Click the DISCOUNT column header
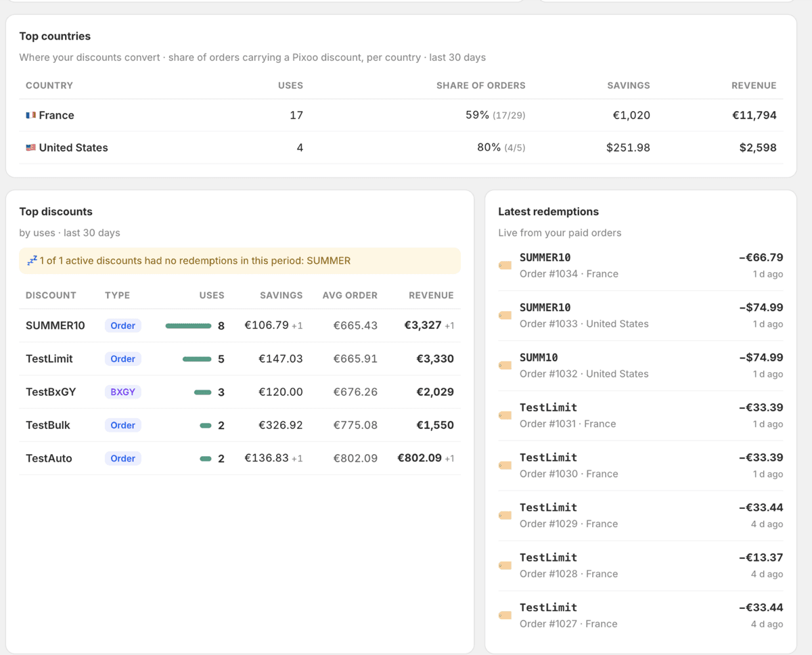This screenshot has height=655, width=812. pos(51,295)
